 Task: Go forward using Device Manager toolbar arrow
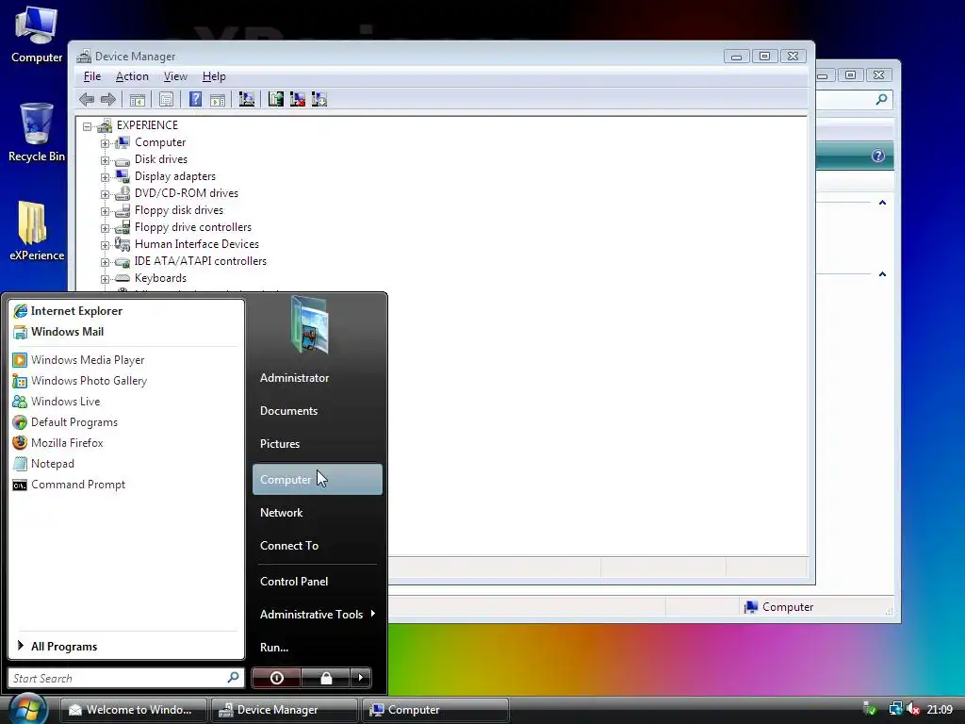coord(108,99)
